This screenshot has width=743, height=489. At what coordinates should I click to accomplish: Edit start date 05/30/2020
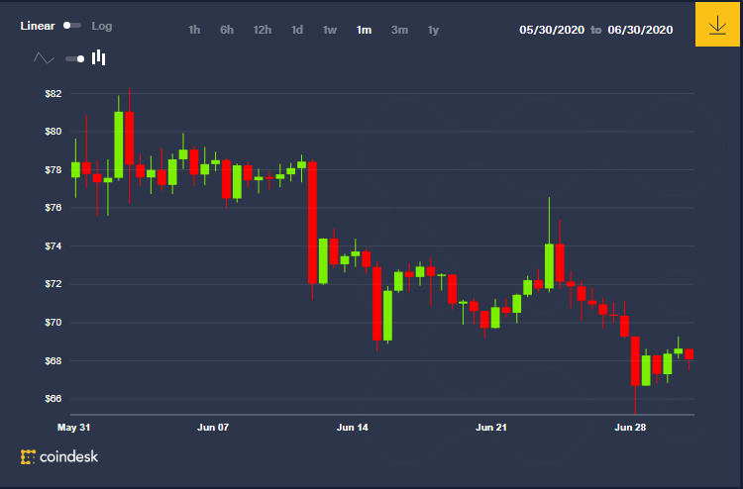pyautogui.click(x=552, y=30)
